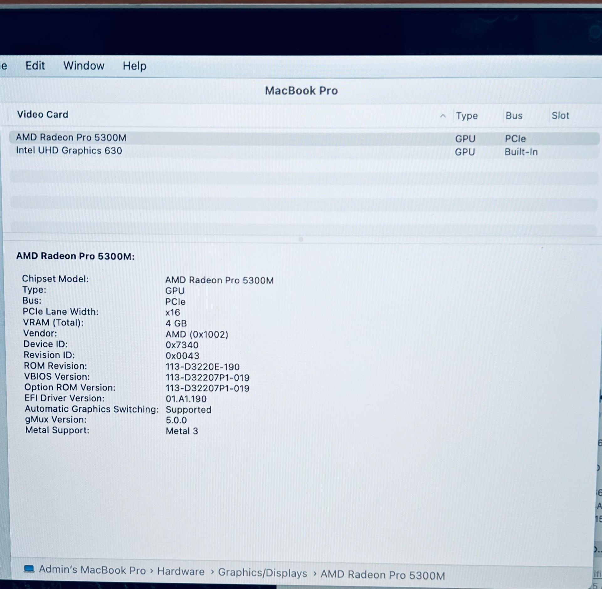Toggle sort order with the column caret
This screenshot has width=602, height=589.
tap(443, 116)
